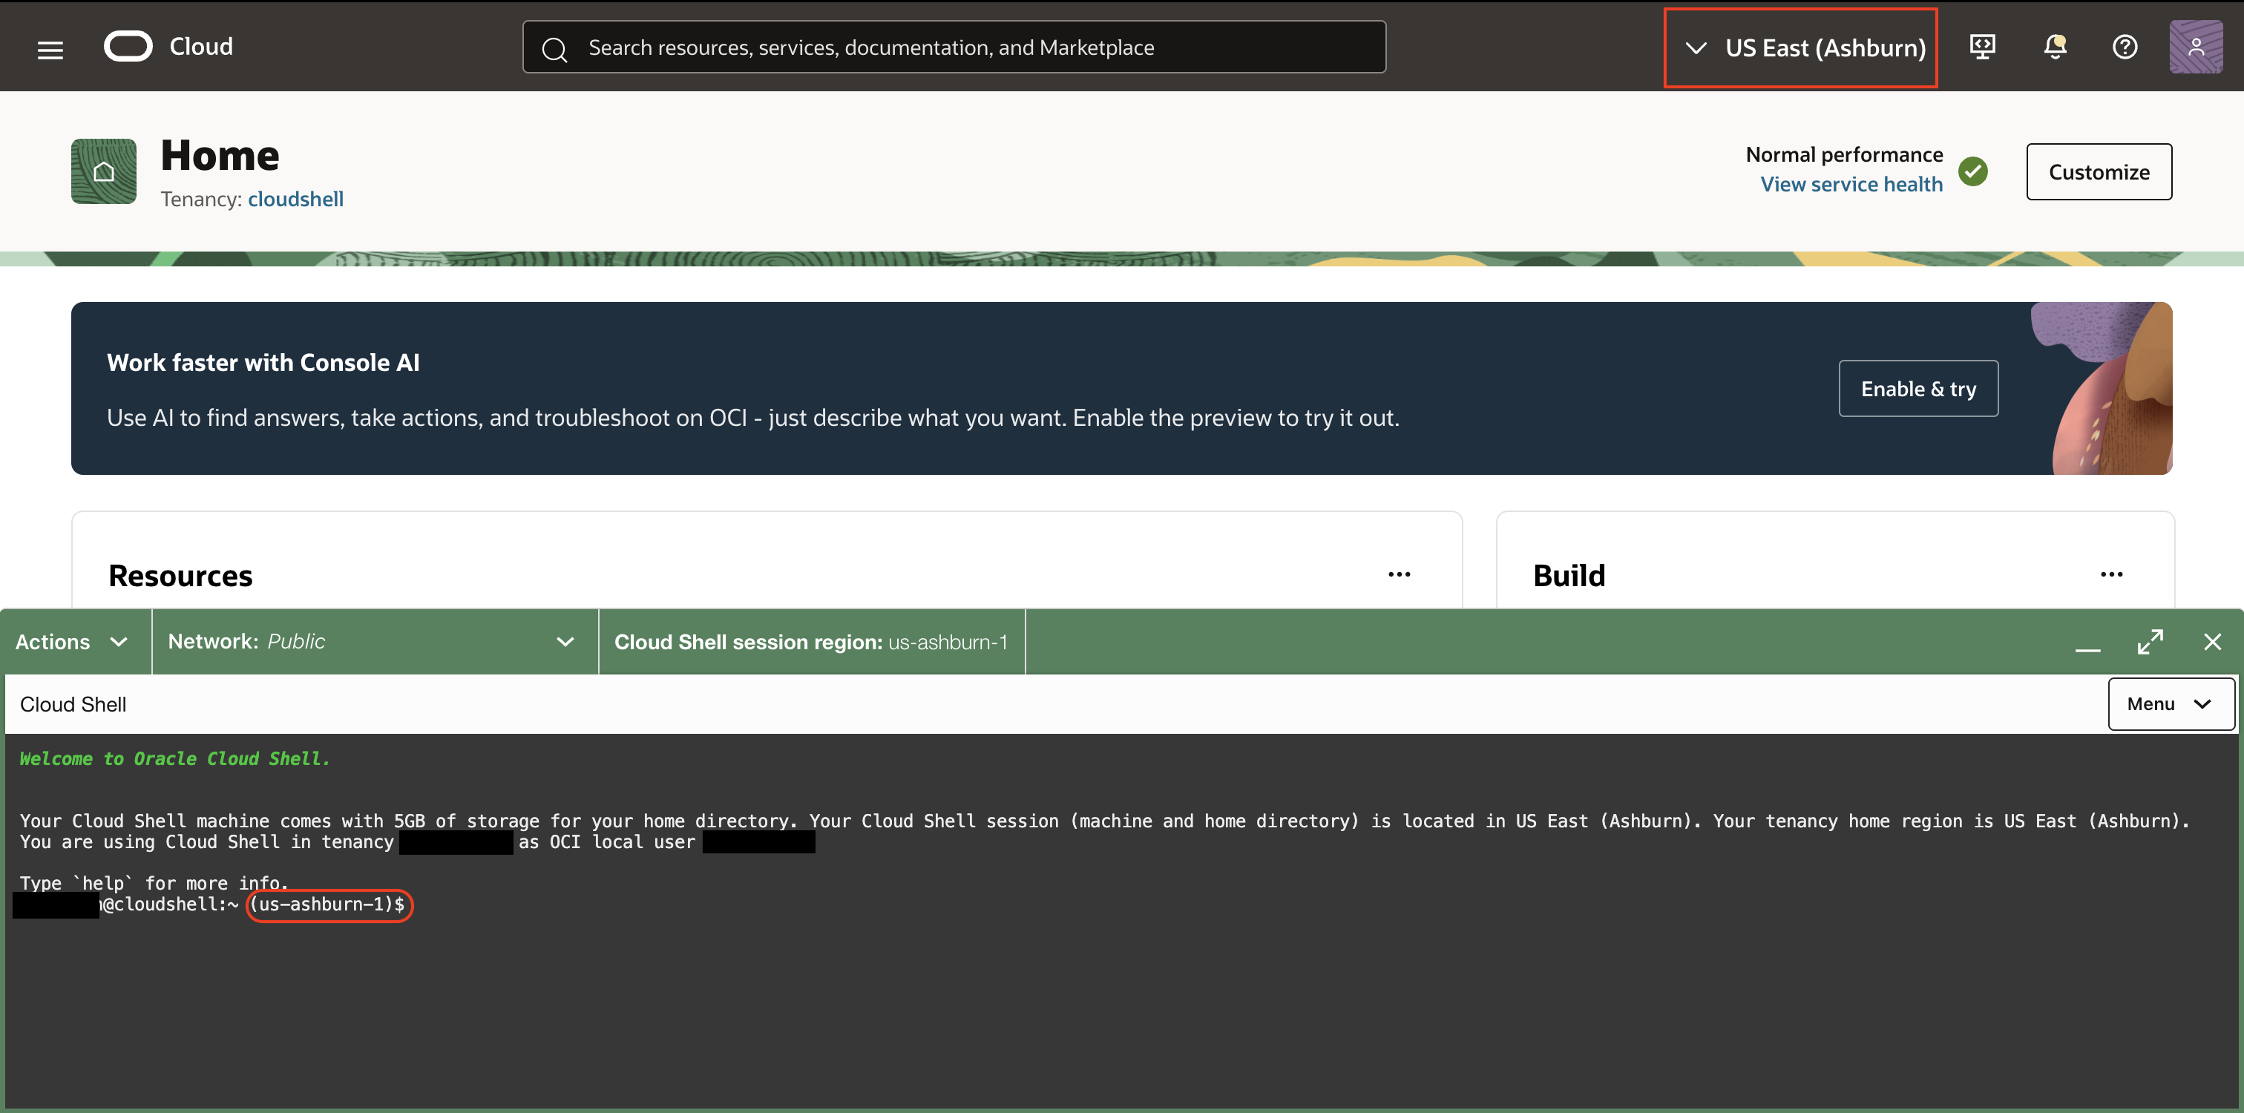
Task: Open View service health link
Action: pos(1851,184)
